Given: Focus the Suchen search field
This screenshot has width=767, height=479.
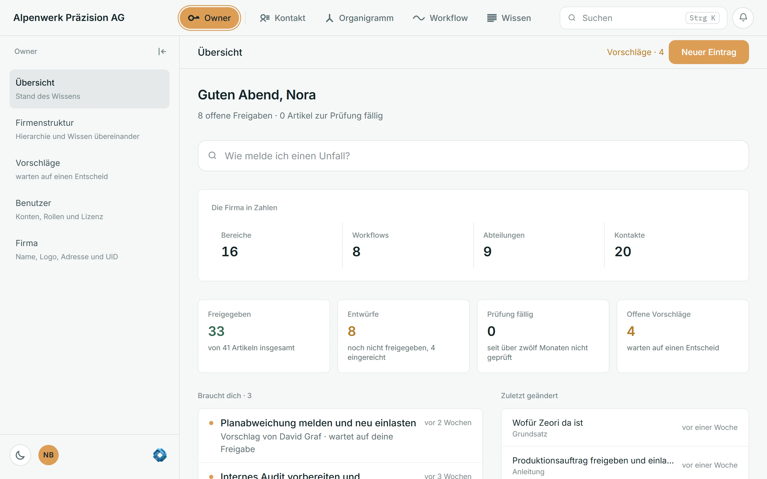Looking at the screenshot, I should tap(643, 18).
